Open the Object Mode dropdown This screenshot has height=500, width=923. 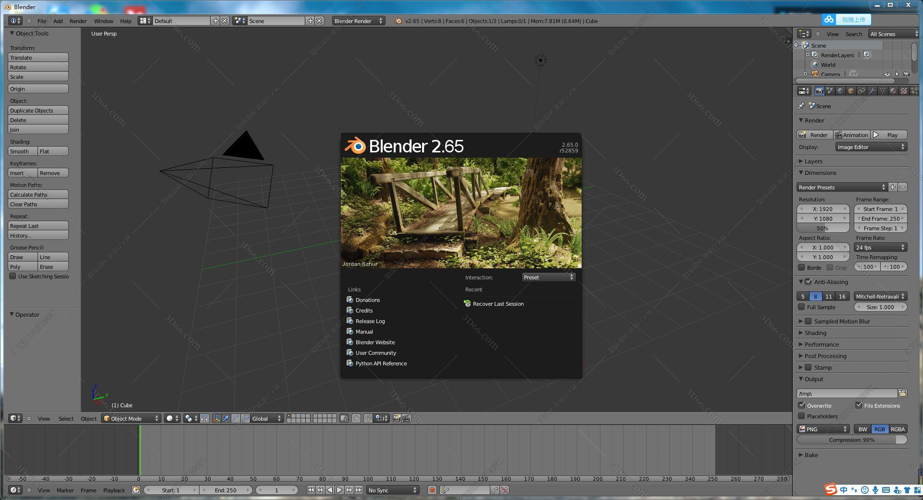[x=131, y=418]
